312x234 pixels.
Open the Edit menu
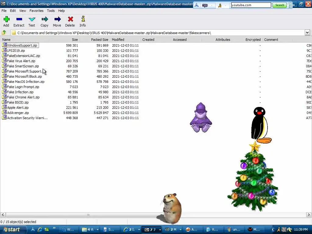click(13, 11)
